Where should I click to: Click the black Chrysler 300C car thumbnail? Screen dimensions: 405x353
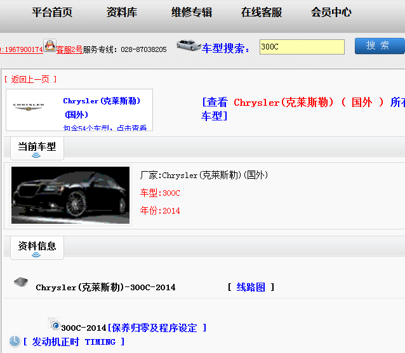[70, 195]
